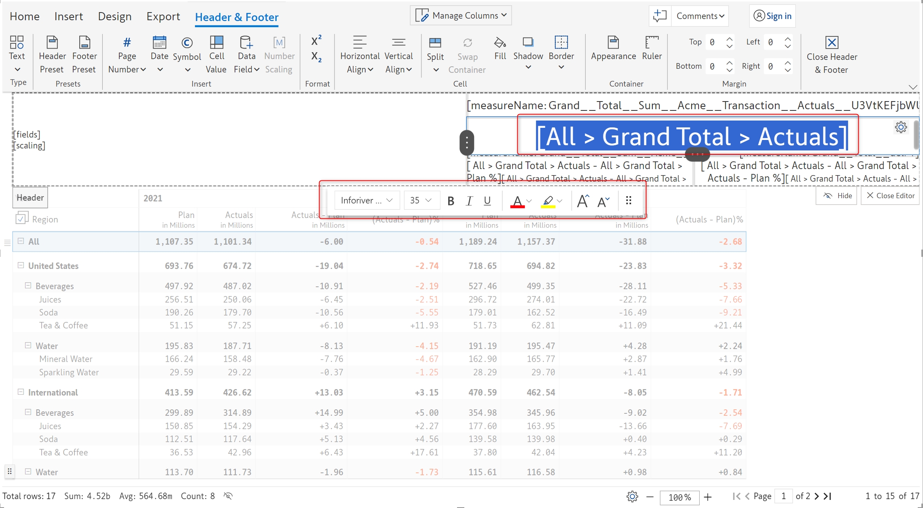
Task: Toggle bold in floating text toolbar
Action: pyautogui.click(x=451, y=201)
